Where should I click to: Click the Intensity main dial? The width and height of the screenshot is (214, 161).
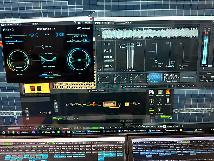pyautogui.click(x=19, y=61)
